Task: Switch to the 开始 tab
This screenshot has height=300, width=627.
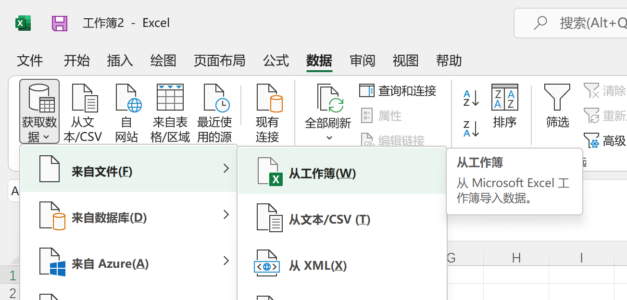Action: [x=77, y=61]
